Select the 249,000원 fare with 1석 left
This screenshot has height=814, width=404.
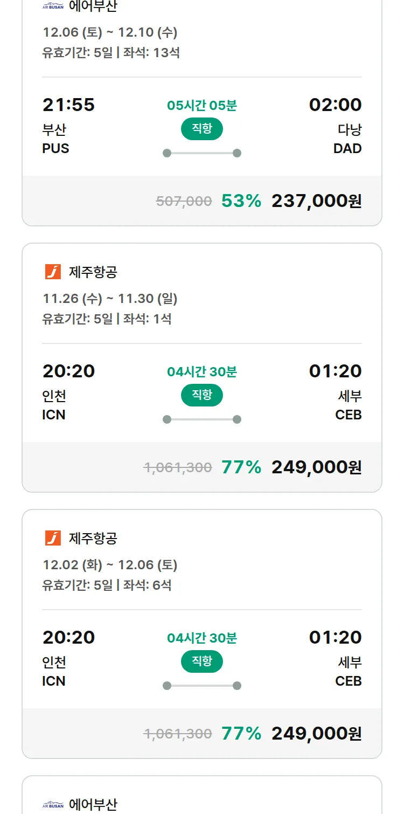tap(316, 467)
